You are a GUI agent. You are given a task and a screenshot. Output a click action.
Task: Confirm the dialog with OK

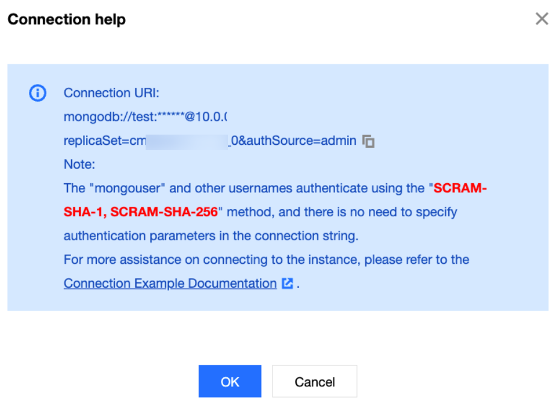click(x=230, y=382)
